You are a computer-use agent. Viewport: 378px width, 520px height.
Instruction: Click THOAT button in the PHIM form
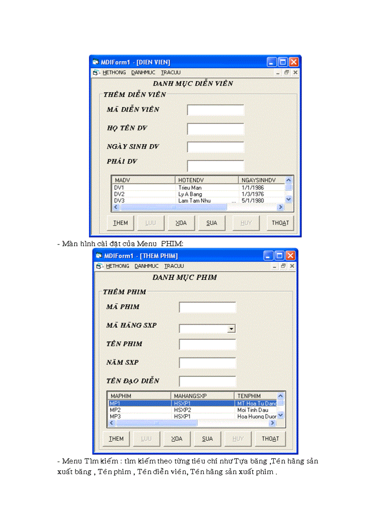coord(270,439)
